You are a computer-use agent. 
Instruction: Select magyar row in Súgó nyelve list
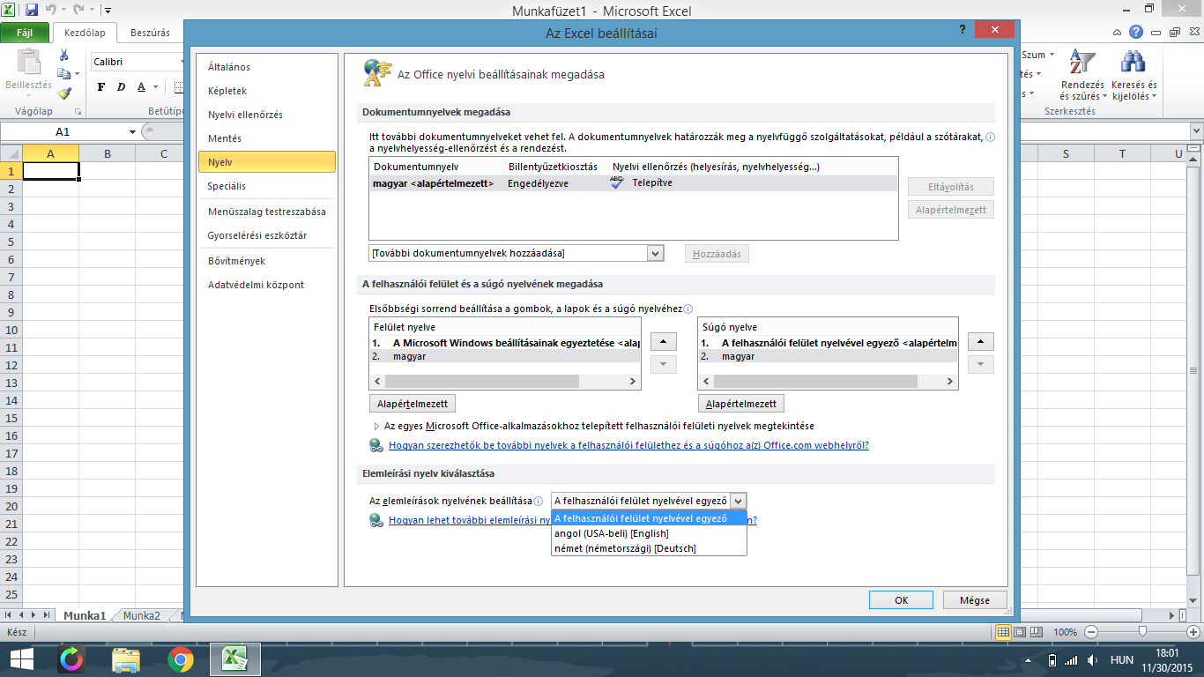[828, 356]
